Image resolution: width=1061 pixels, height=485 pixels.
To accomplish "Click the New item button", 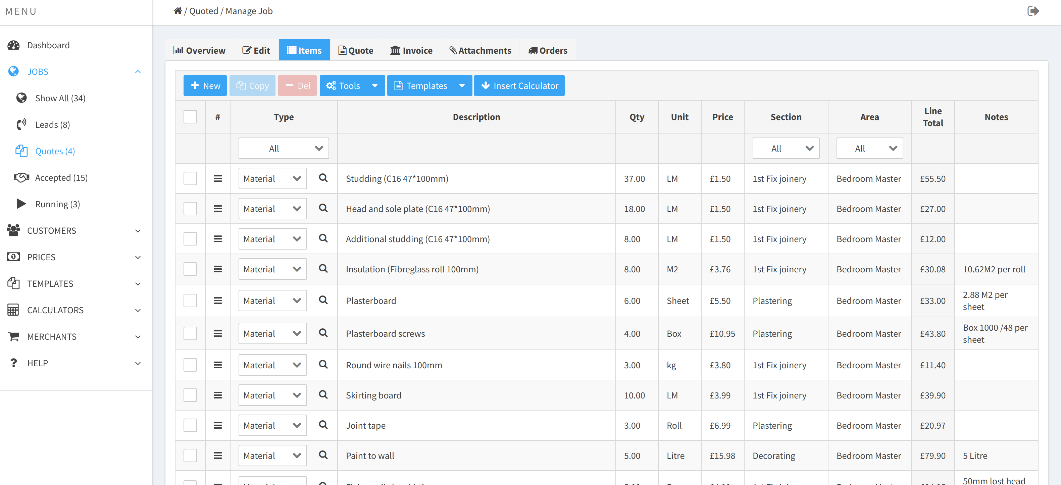I will click(x=205, y=86).
